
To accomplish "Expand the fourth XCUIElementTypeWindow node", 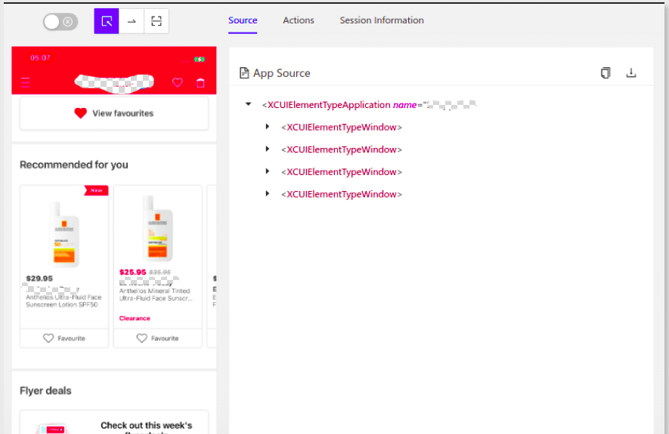I will pos(268,193).
